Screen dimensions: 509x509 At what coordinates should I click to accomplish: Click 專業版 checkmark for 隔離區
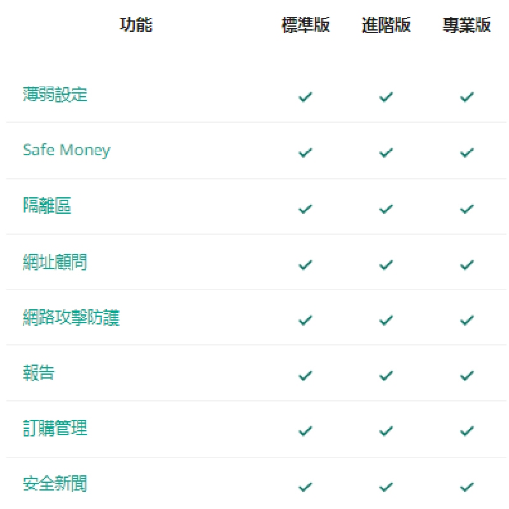tap(467, 209)
